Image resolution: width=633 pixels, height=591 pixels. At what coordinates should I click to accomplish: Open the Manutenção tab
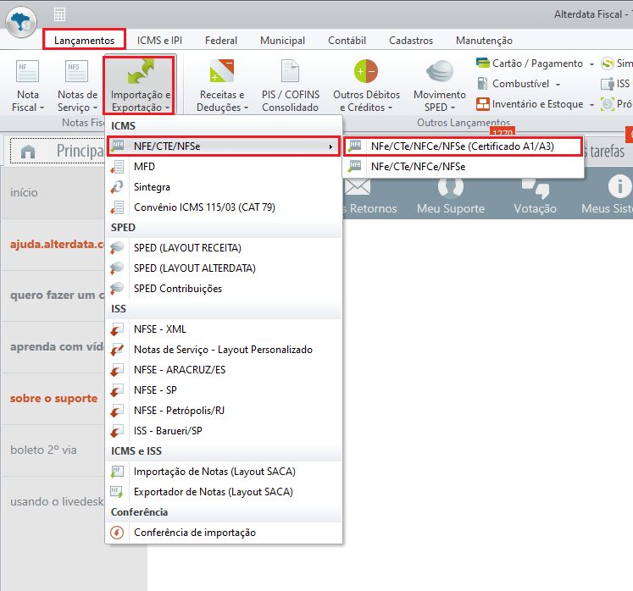click(484, 41)
